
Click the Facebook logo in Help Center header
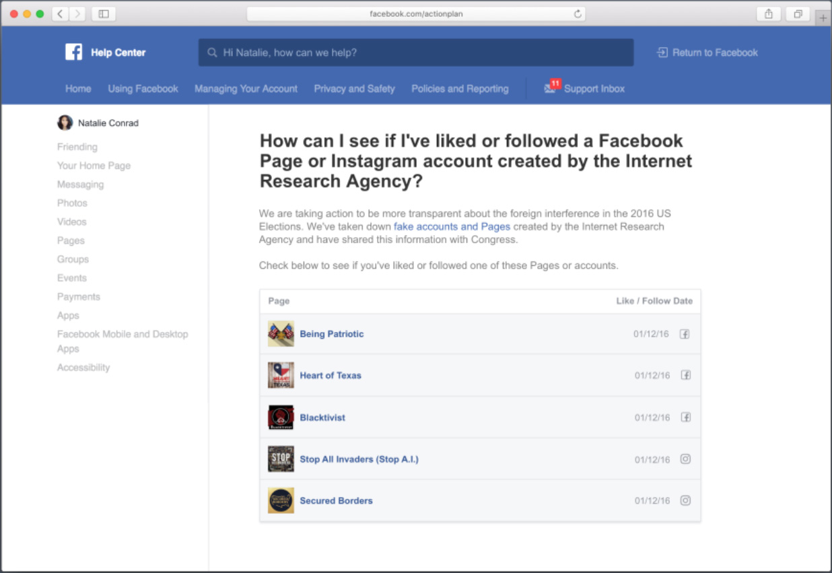tap(73, 53)
